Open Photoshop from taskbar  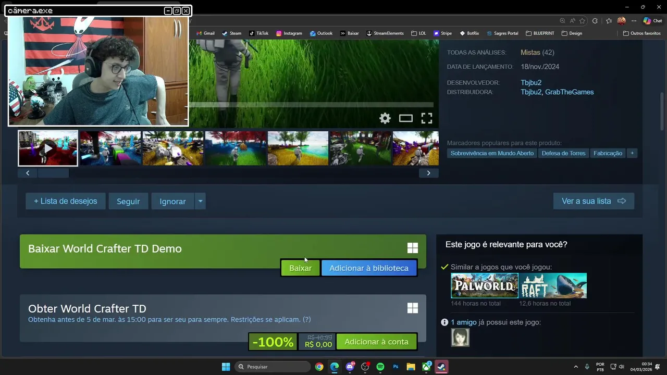coord(396,367)
